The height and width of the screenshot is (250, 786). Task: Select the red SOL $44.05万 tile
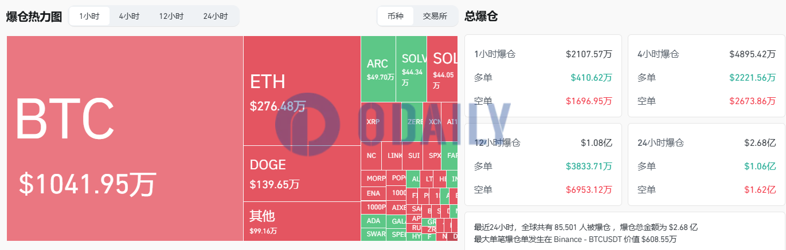coord(443,69)
